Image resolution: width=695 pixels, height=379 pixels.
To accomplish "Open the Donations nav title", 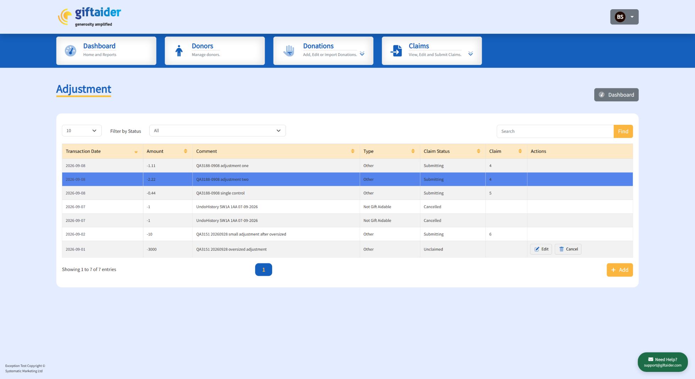I will tap(318, 46).
